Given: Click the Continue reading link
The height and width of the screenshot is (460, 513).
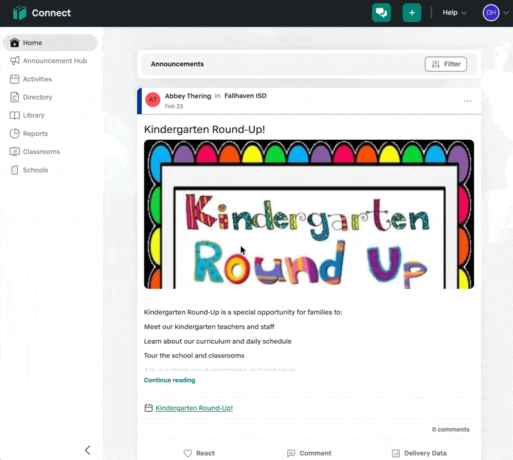Looking at the screenshot, I should [x=169, y=380].
